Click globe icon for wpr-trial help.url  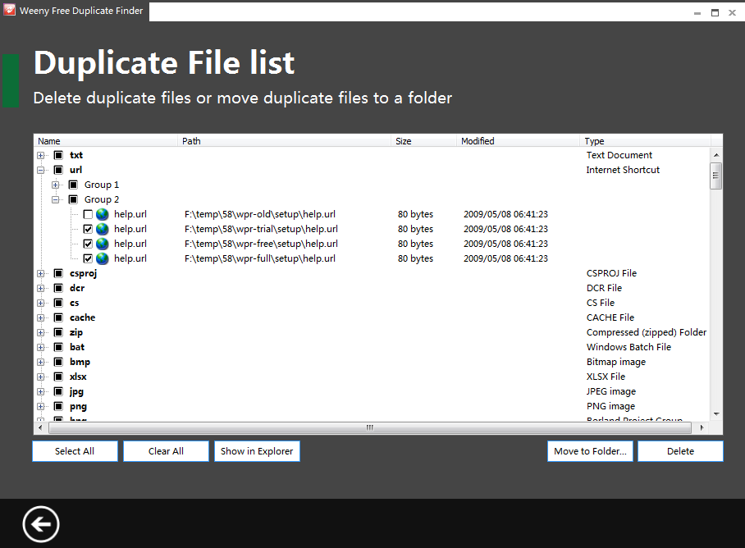point(103,230)
